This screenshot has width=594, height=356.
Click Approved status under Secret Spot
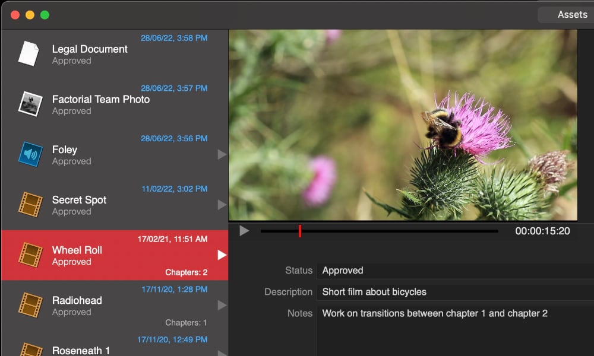[72, 212]
